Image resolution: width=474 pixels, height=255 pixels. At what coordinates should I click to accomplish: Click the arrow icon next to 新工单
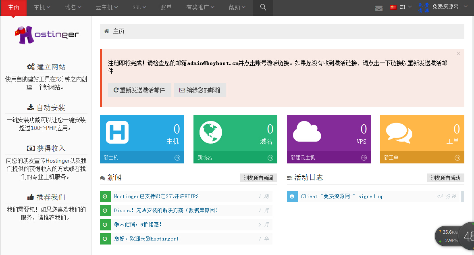click(457, 158)
